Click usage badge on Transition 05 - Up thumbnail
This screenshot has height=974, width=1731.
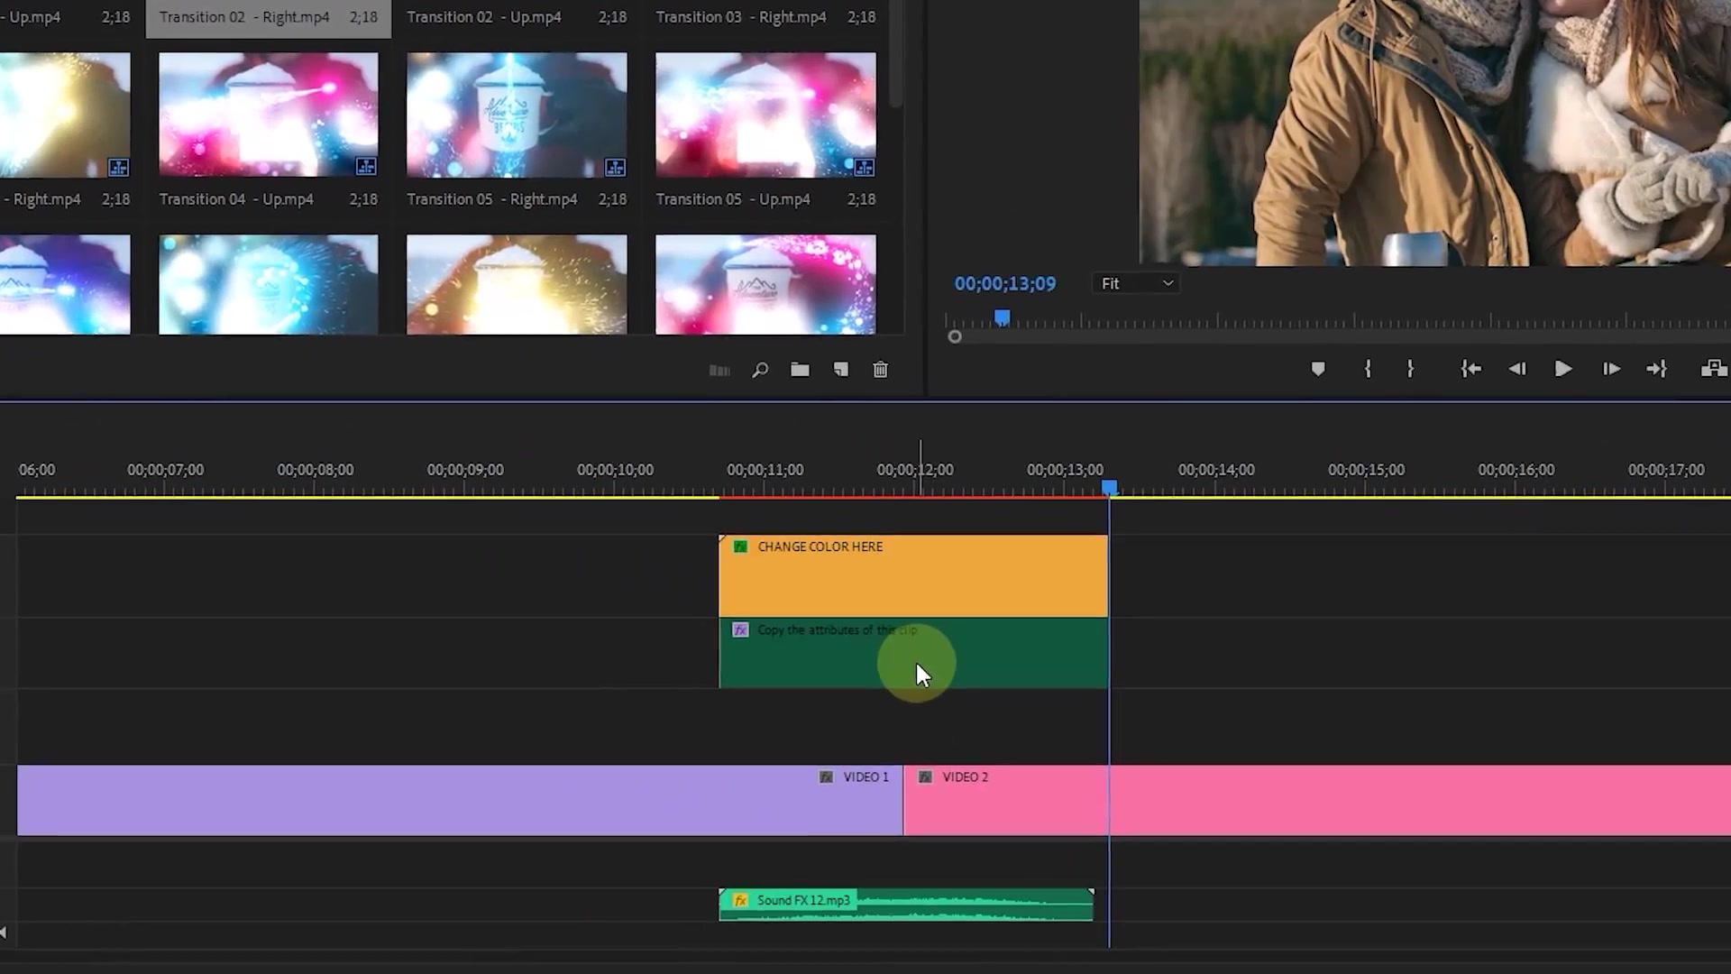point(864,167)
